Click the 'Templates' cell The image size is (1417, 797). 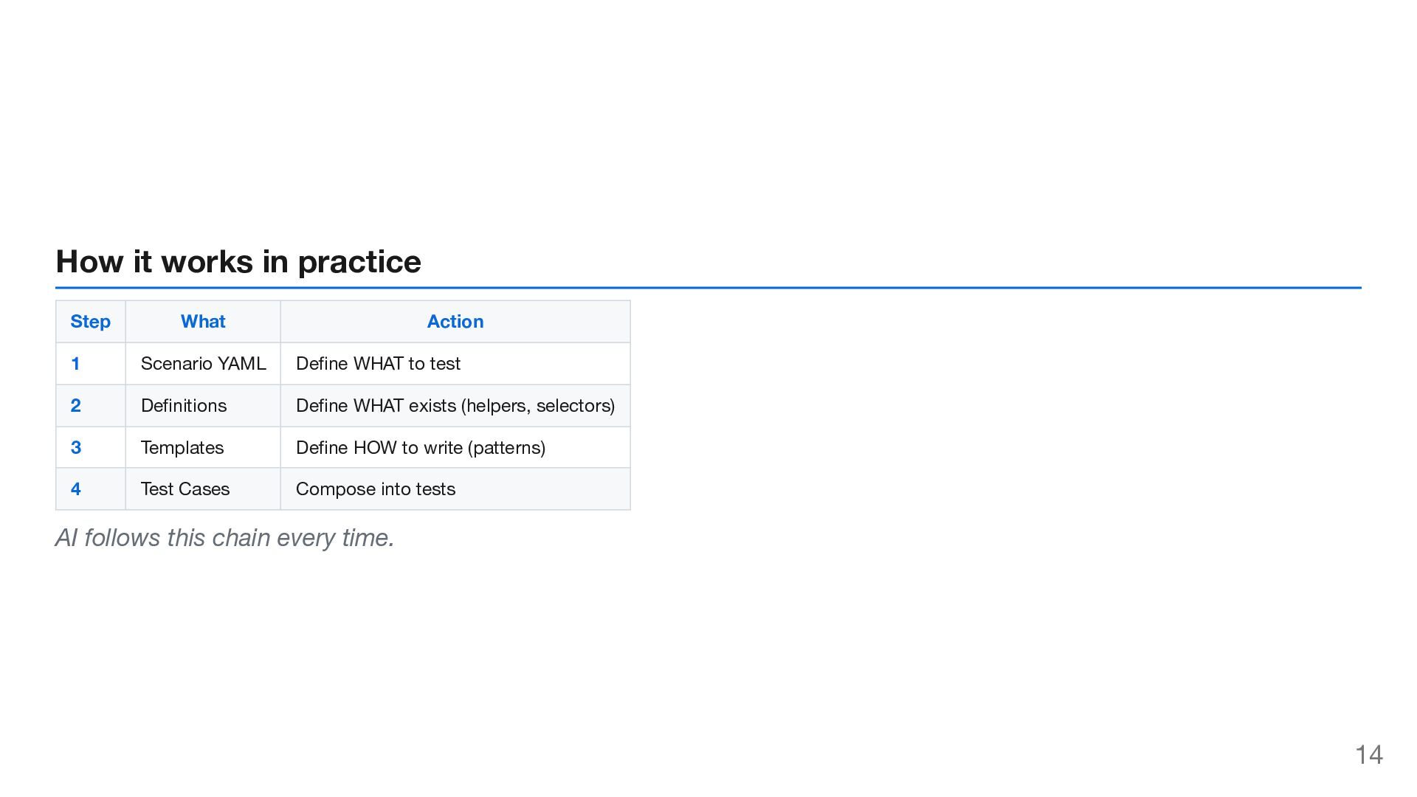182,448
